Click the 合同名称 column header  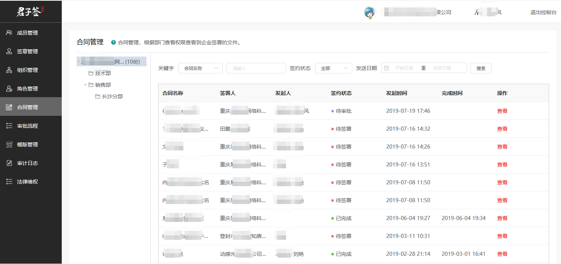(x=173, y=93)
